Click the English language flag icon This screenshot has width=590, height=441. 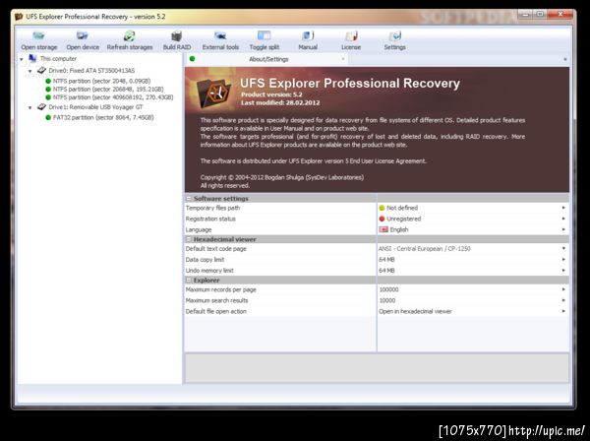point(383,229)
